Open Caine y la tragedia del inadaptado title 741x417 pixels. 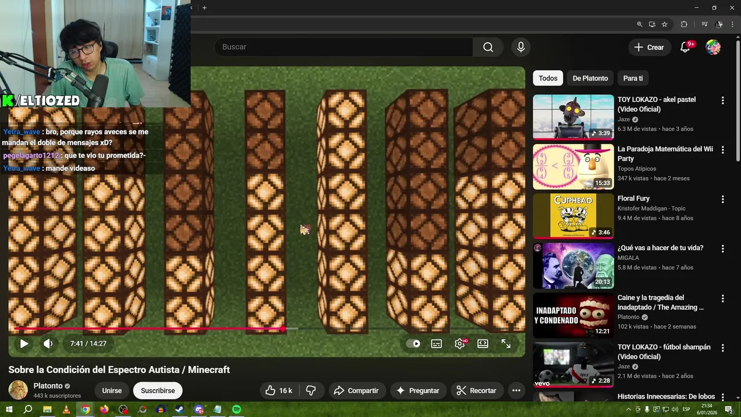point(661,302)
